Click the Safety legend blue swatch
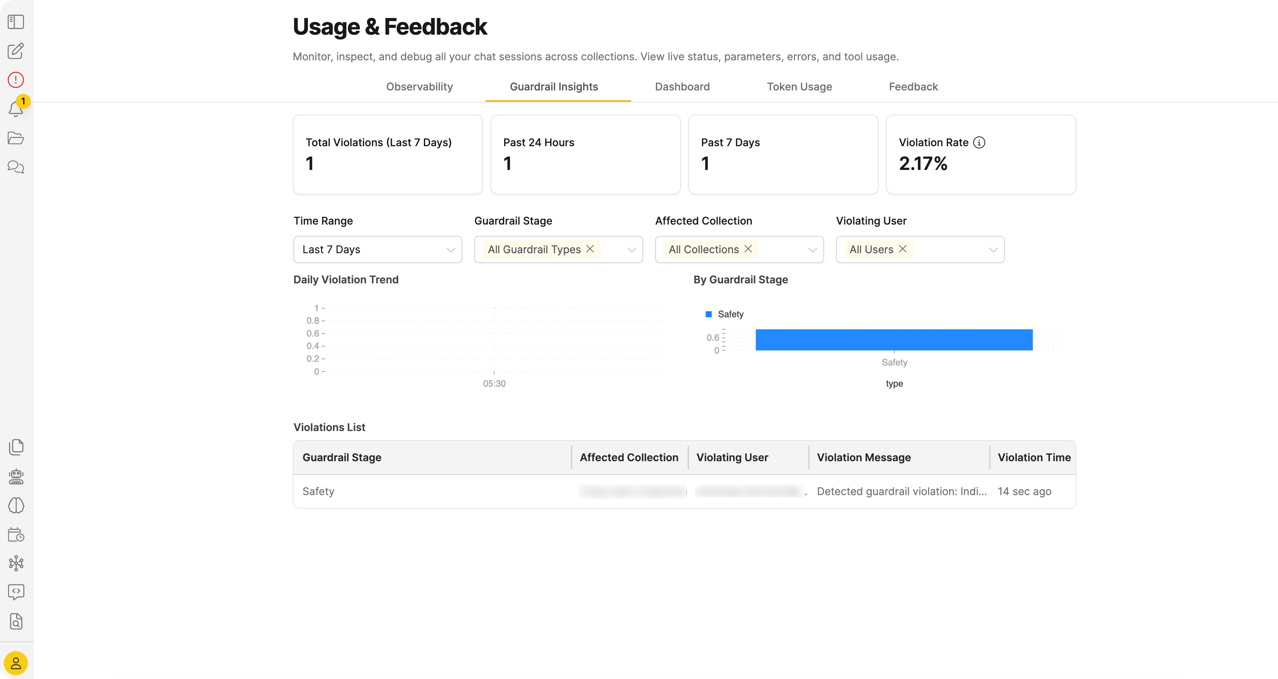The height and width of the screenshot is (679, 1278). (x=708, y=314)
